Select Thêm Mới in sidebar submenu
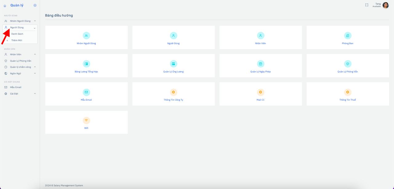The width and height of the screenshot is (394, 189). coord(17,40)
